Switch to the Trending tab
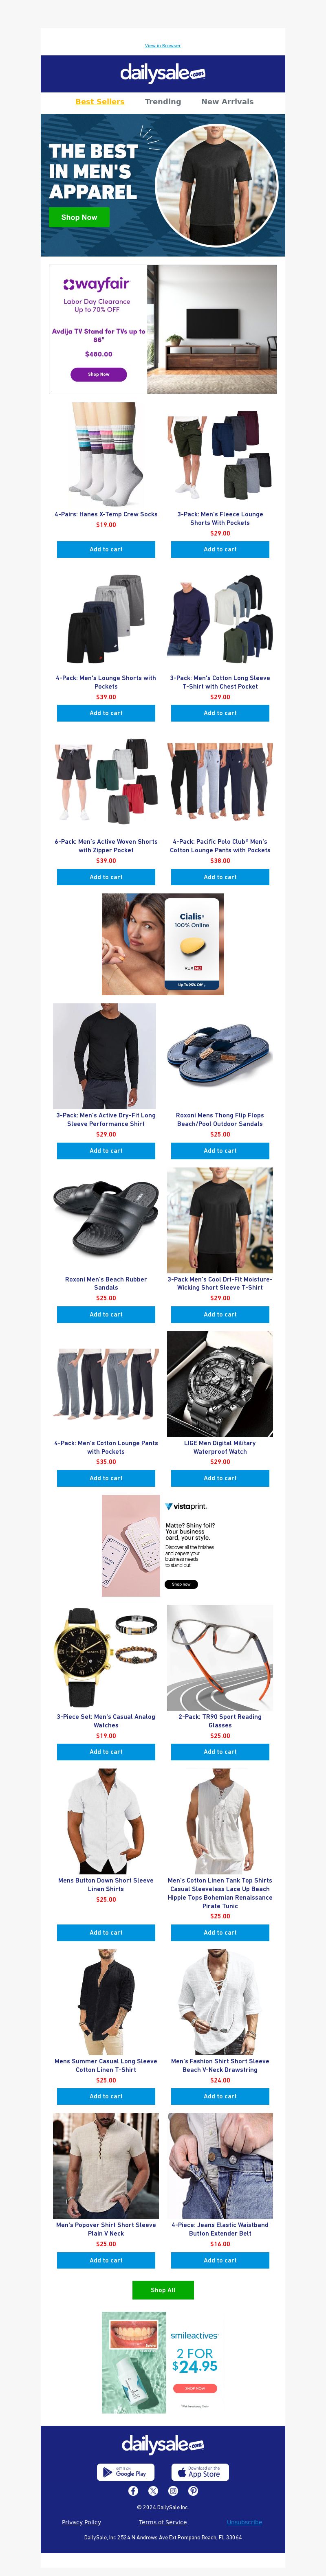 tap(163, 102)
